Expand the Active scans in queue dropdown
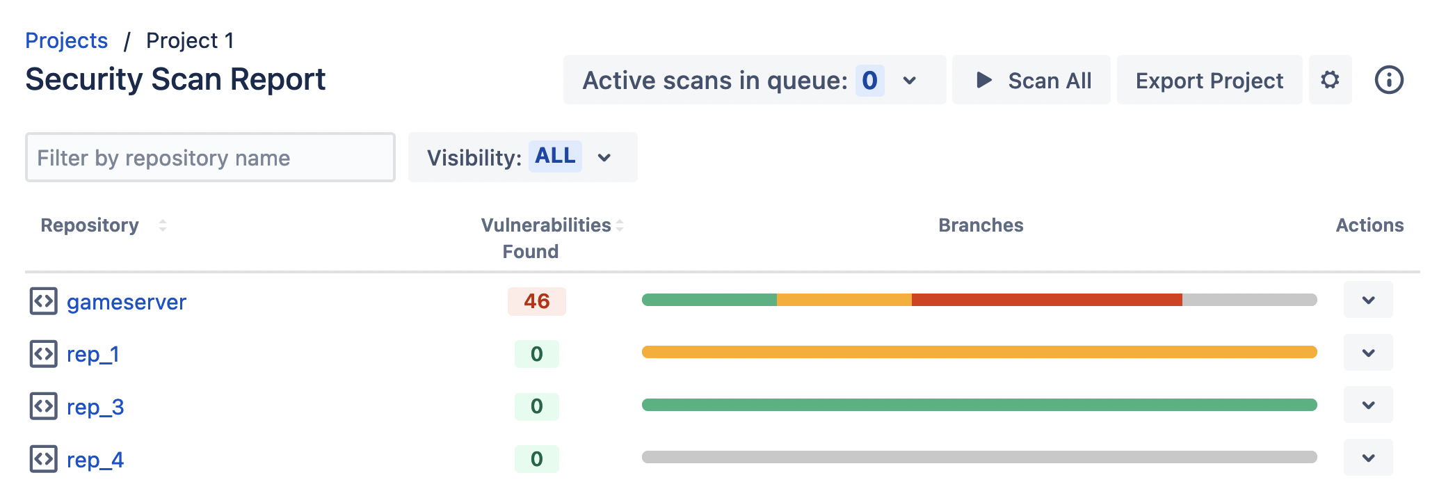 tap(909, 81)
